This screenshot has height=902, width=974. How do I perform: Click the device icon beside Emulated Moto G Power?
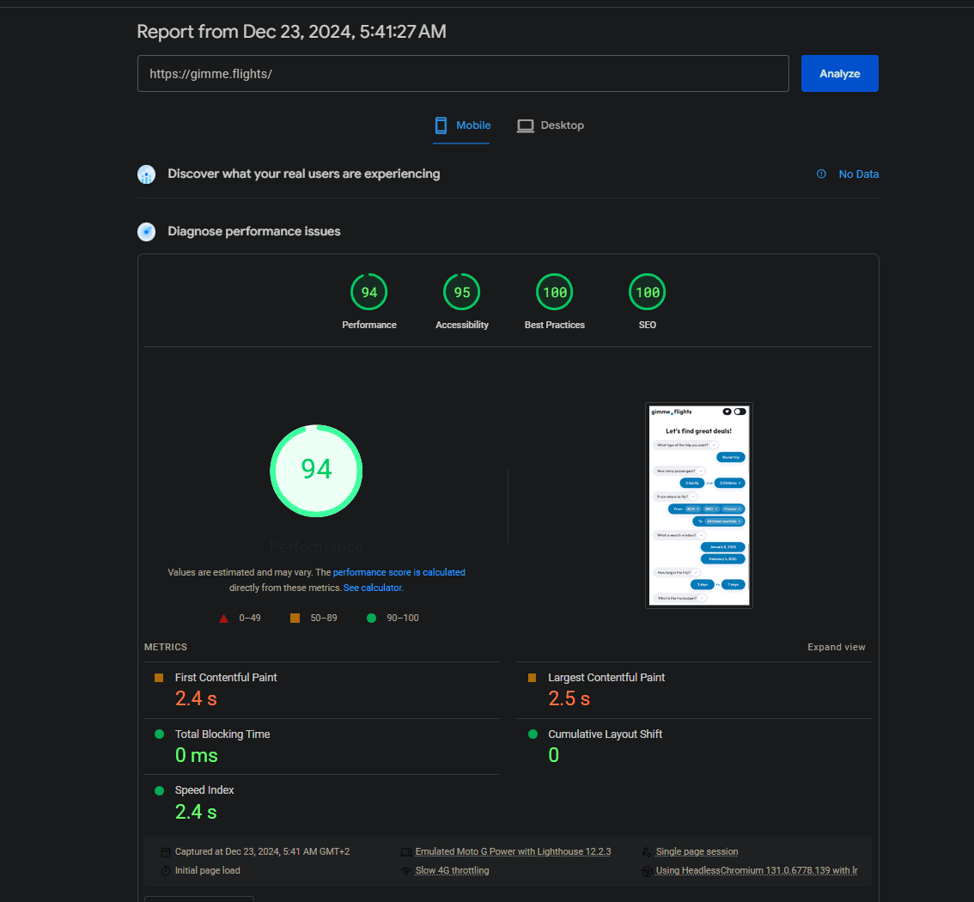click(405, 852)
